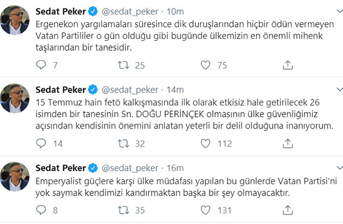Viewport: 343px width, 224px height.
Task: Like the Ergenekon yargılamaları tweet
Action: pyautogui.click(x=206, y=65)
